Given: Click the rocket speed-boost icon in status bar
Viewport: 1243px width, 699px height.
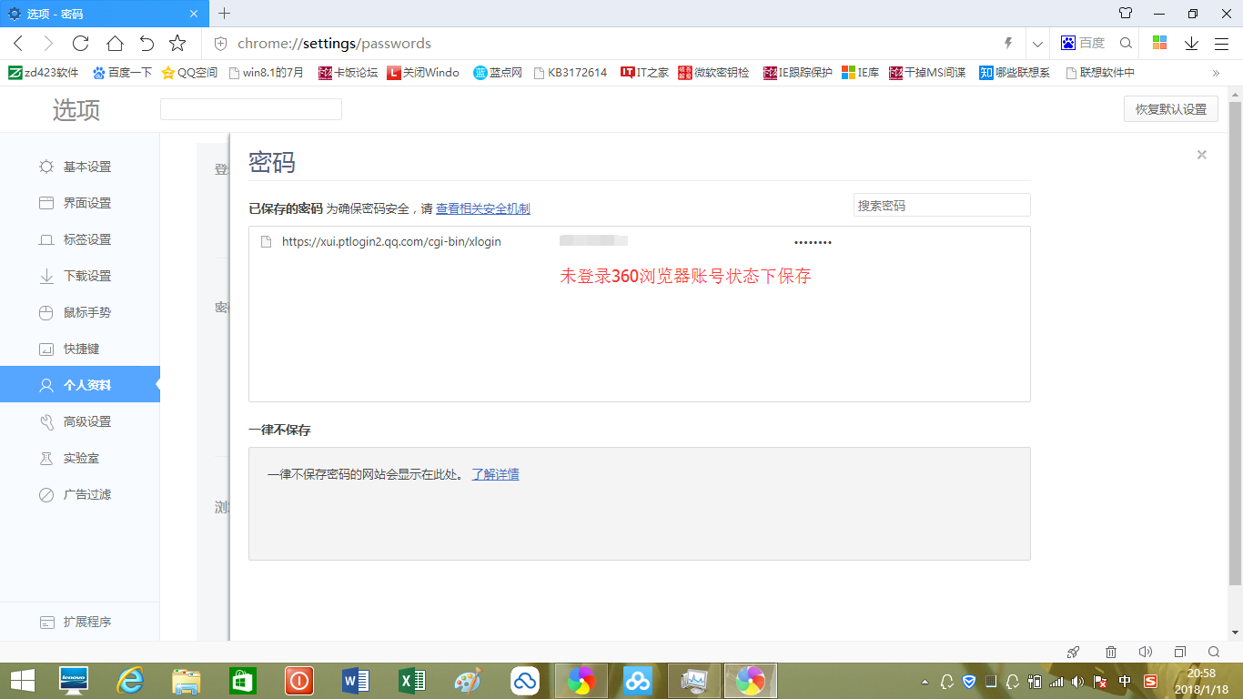Looking at the screenshot, I should [1073, 653].
